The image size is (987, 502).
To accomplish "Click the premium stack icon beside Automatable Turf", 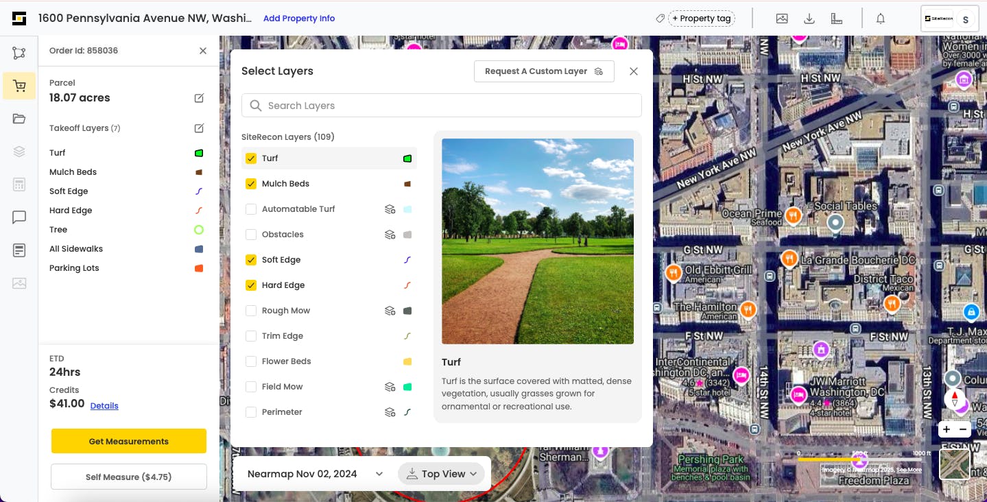I will (x=390, y=209).
